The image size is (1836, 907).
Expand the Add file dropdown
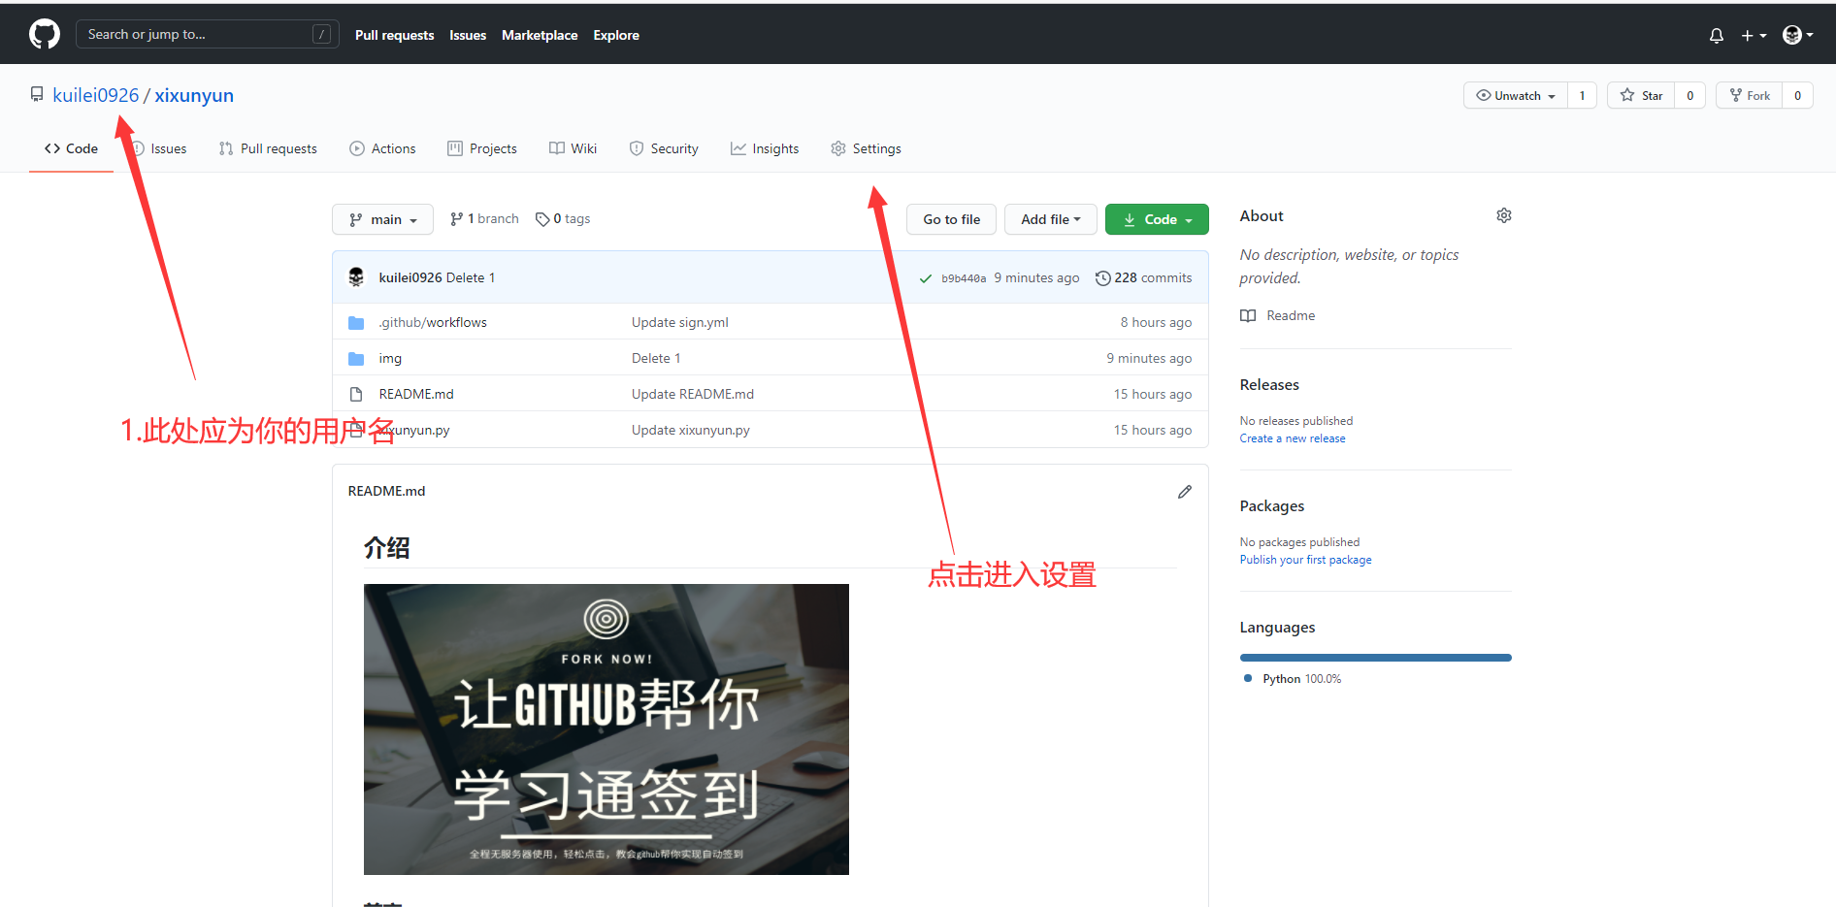pyautogui.click(x=1050, y=219)
